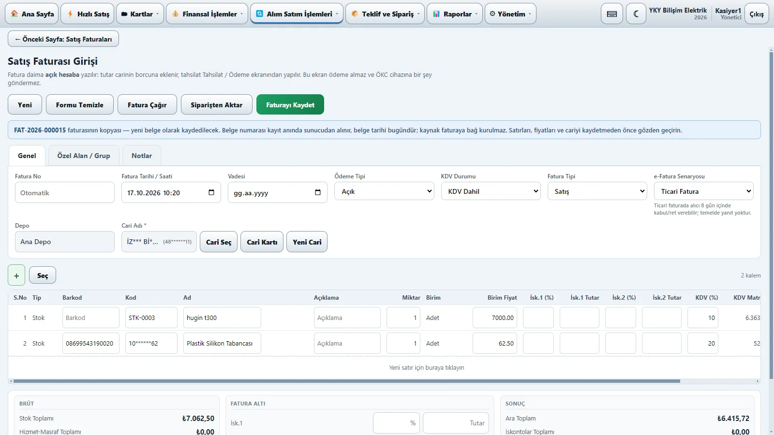Open calendar picker in Vadesi field
This screenshot has height=435, width=774.
click(x=318, y=192)
